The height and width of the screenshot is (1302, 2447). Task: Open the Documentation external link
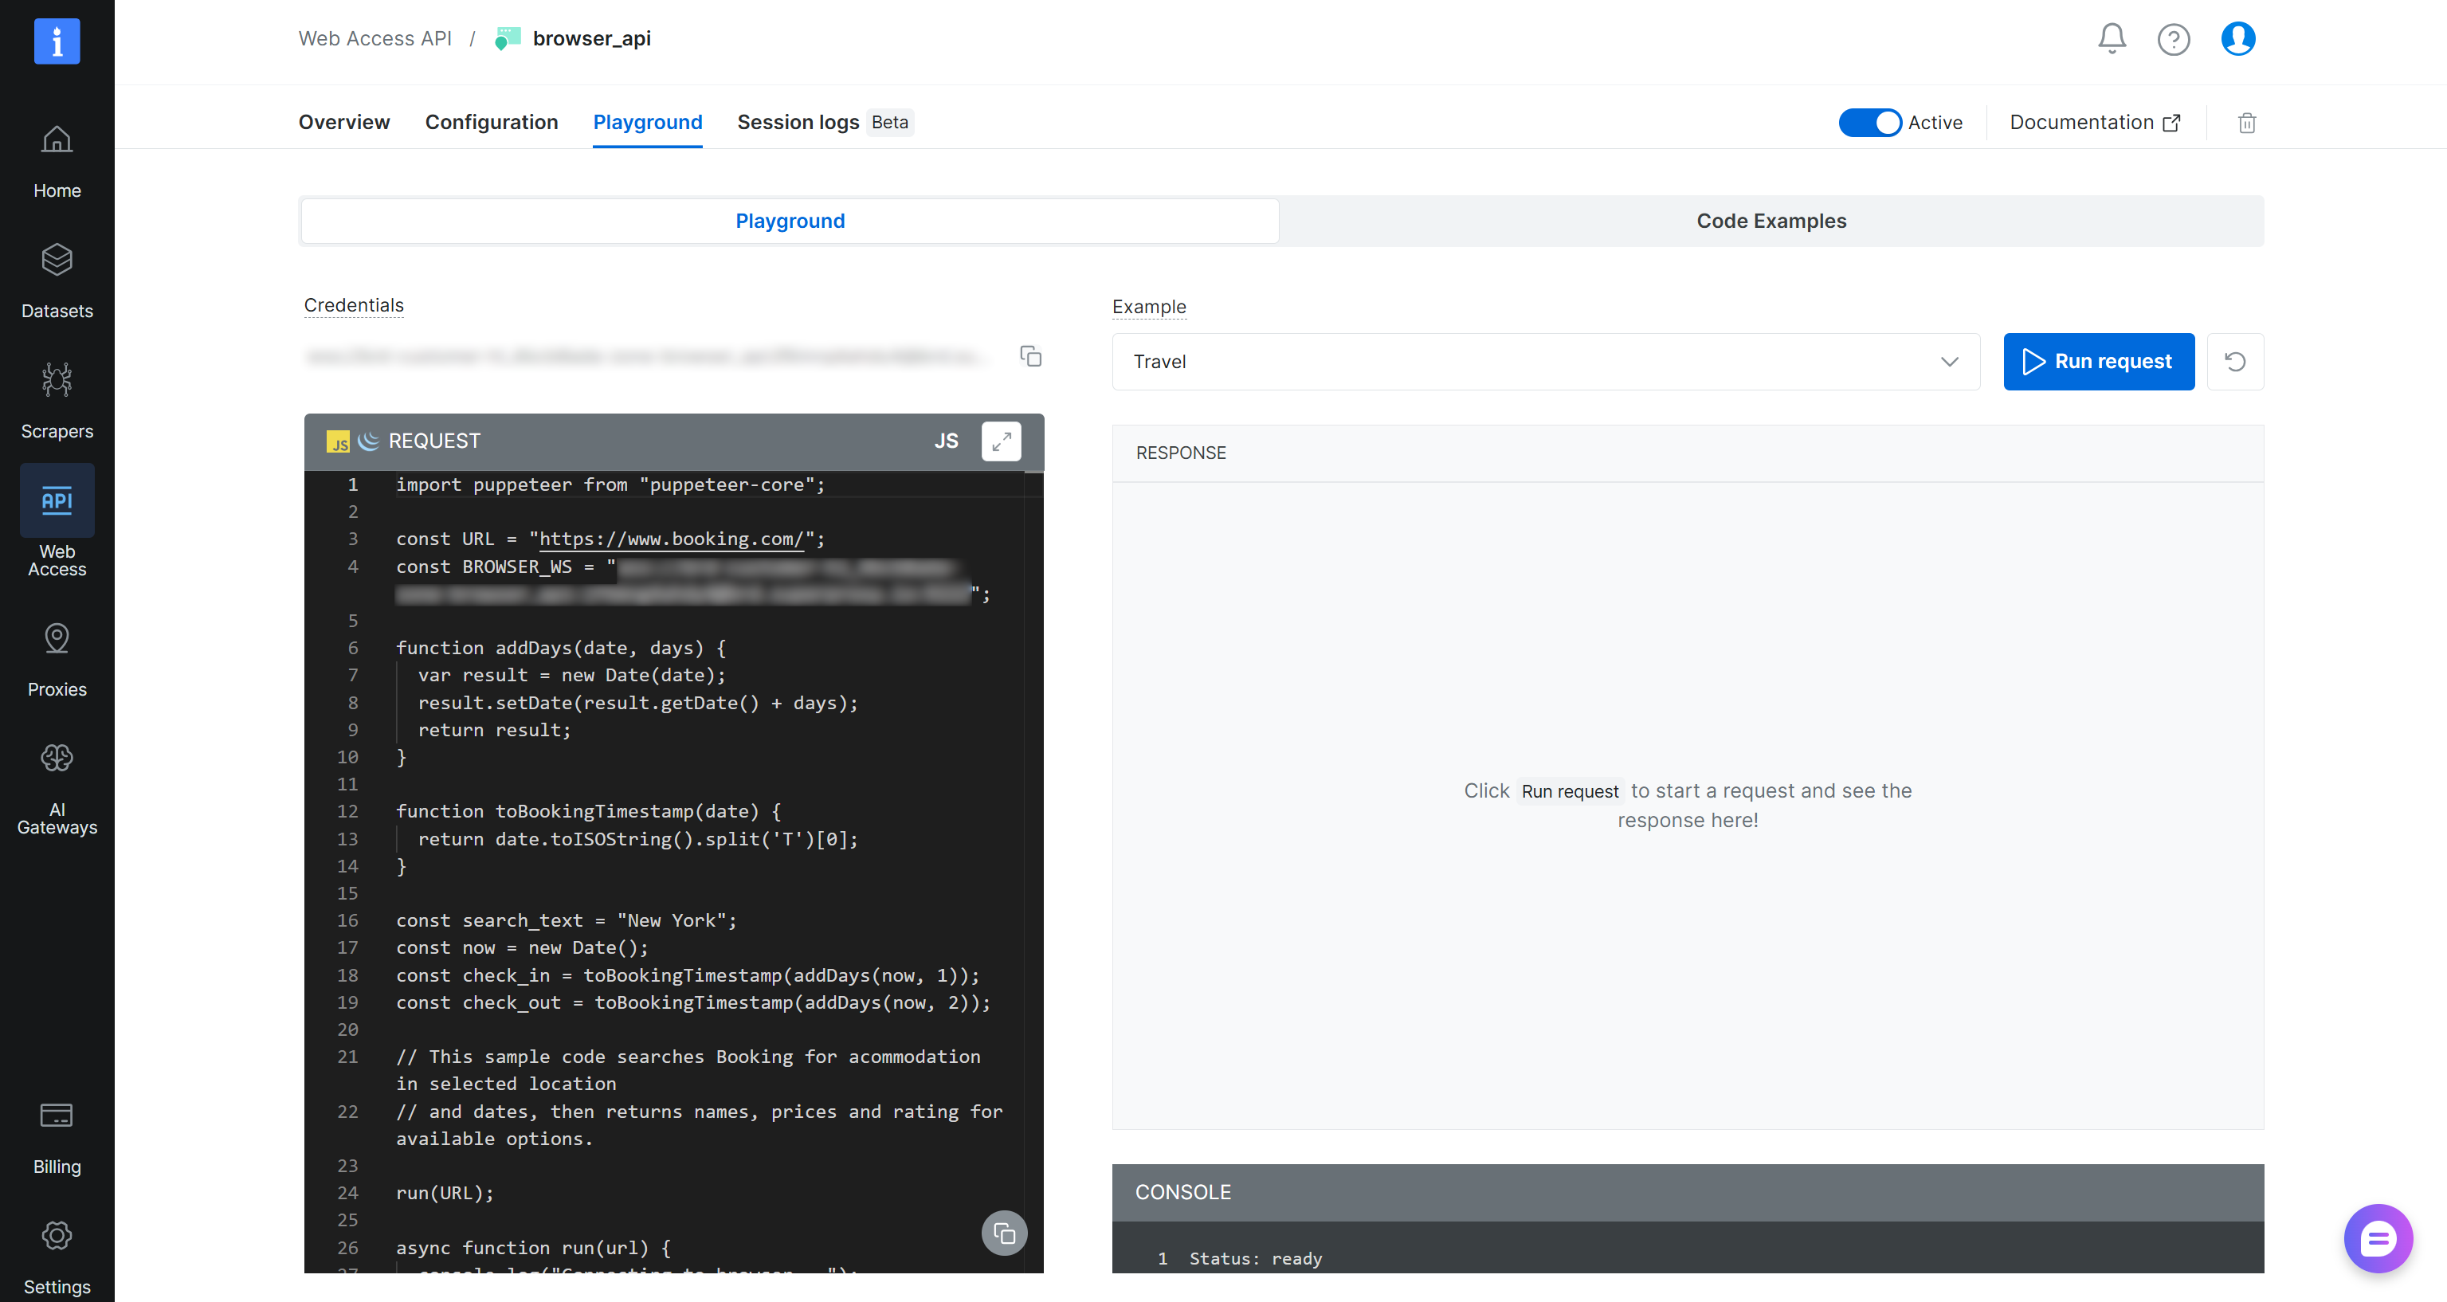(x=2095, y=123)
